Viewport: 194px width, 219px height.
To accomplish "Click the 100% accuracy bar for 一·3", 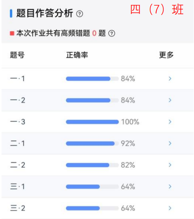I will [x=92, y=122].
